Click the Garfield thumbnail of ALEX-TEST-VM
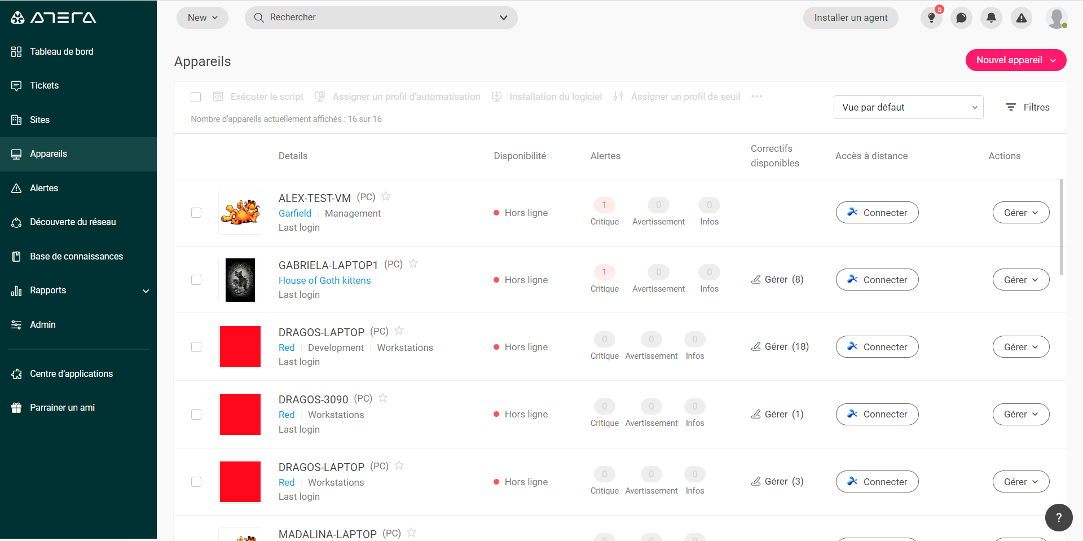 pyautogui.click(x=240, y=213)
